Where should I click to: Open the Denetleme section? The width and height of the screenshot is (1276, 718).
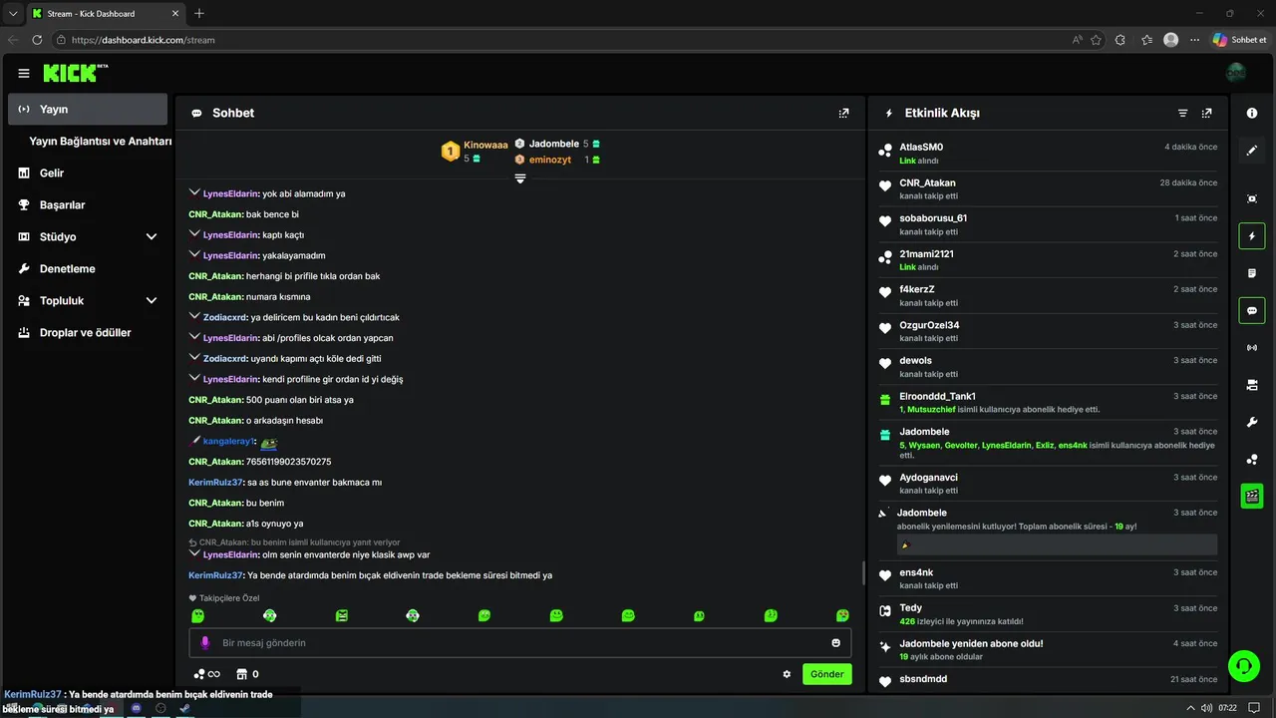[x=88, y=268]
